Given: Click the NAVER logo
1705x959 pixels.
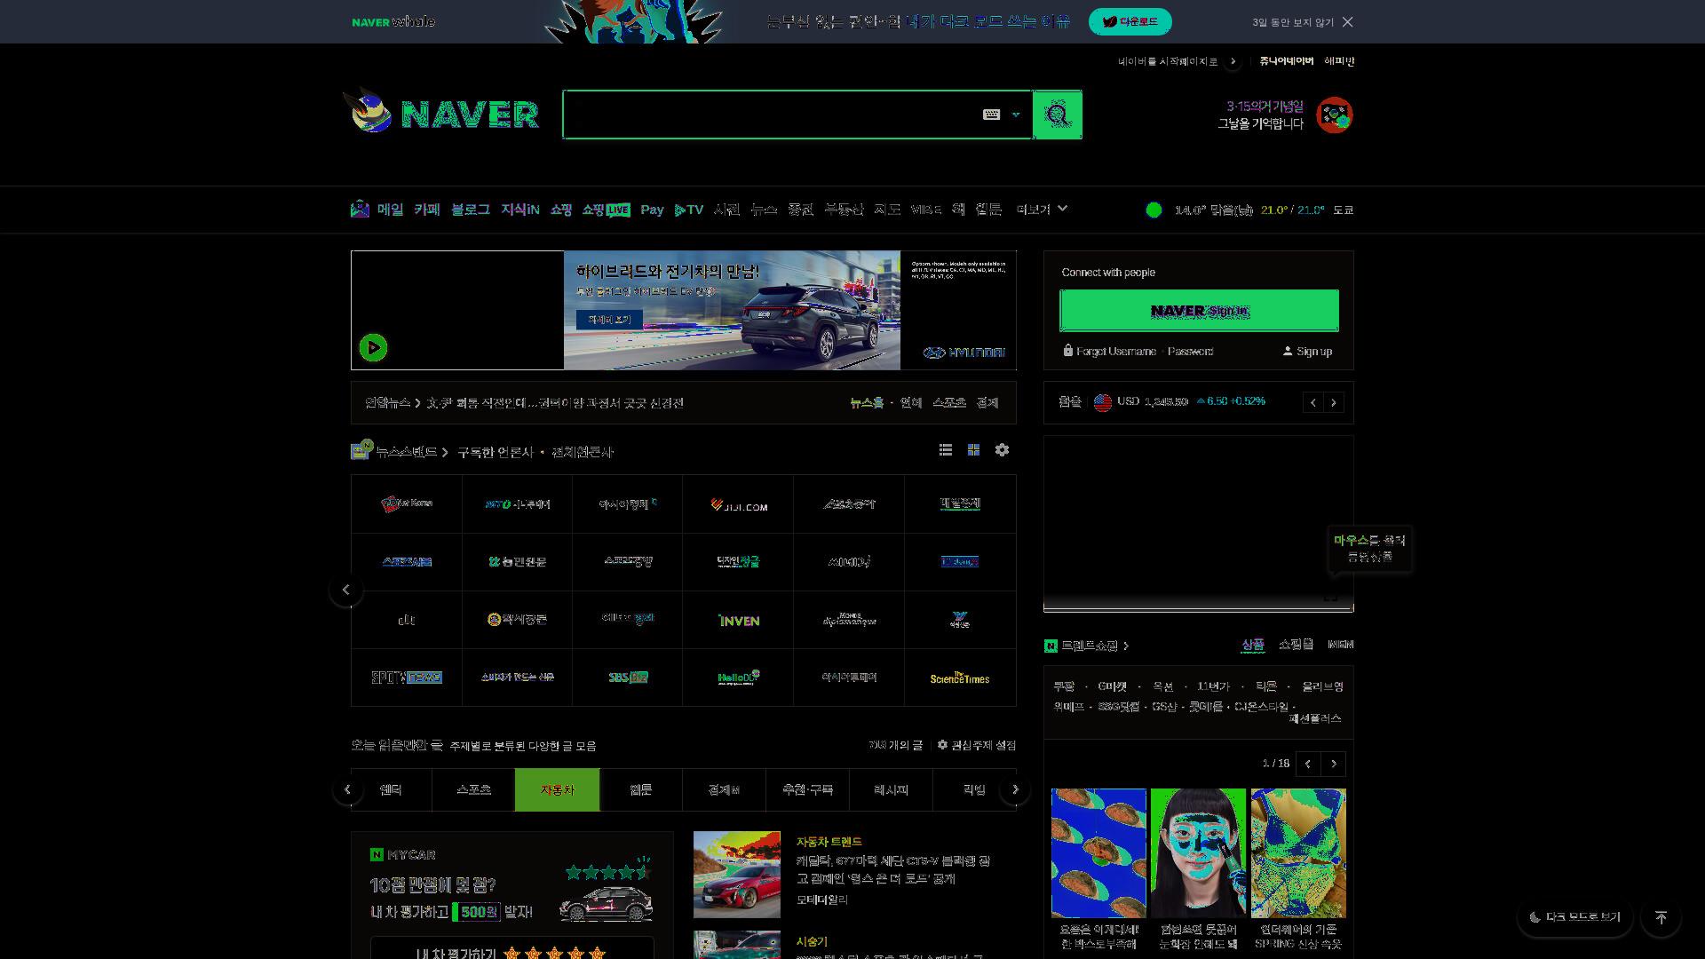Looking at the screenshot, I should [469, 115].
